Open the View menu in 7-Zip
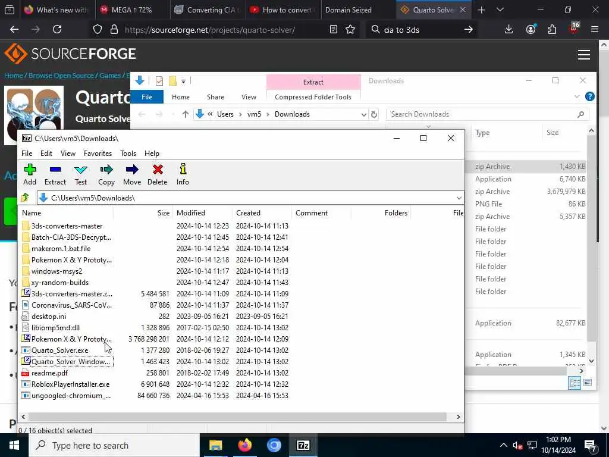This screenshot has width=609, height=457. pos(68,154)
